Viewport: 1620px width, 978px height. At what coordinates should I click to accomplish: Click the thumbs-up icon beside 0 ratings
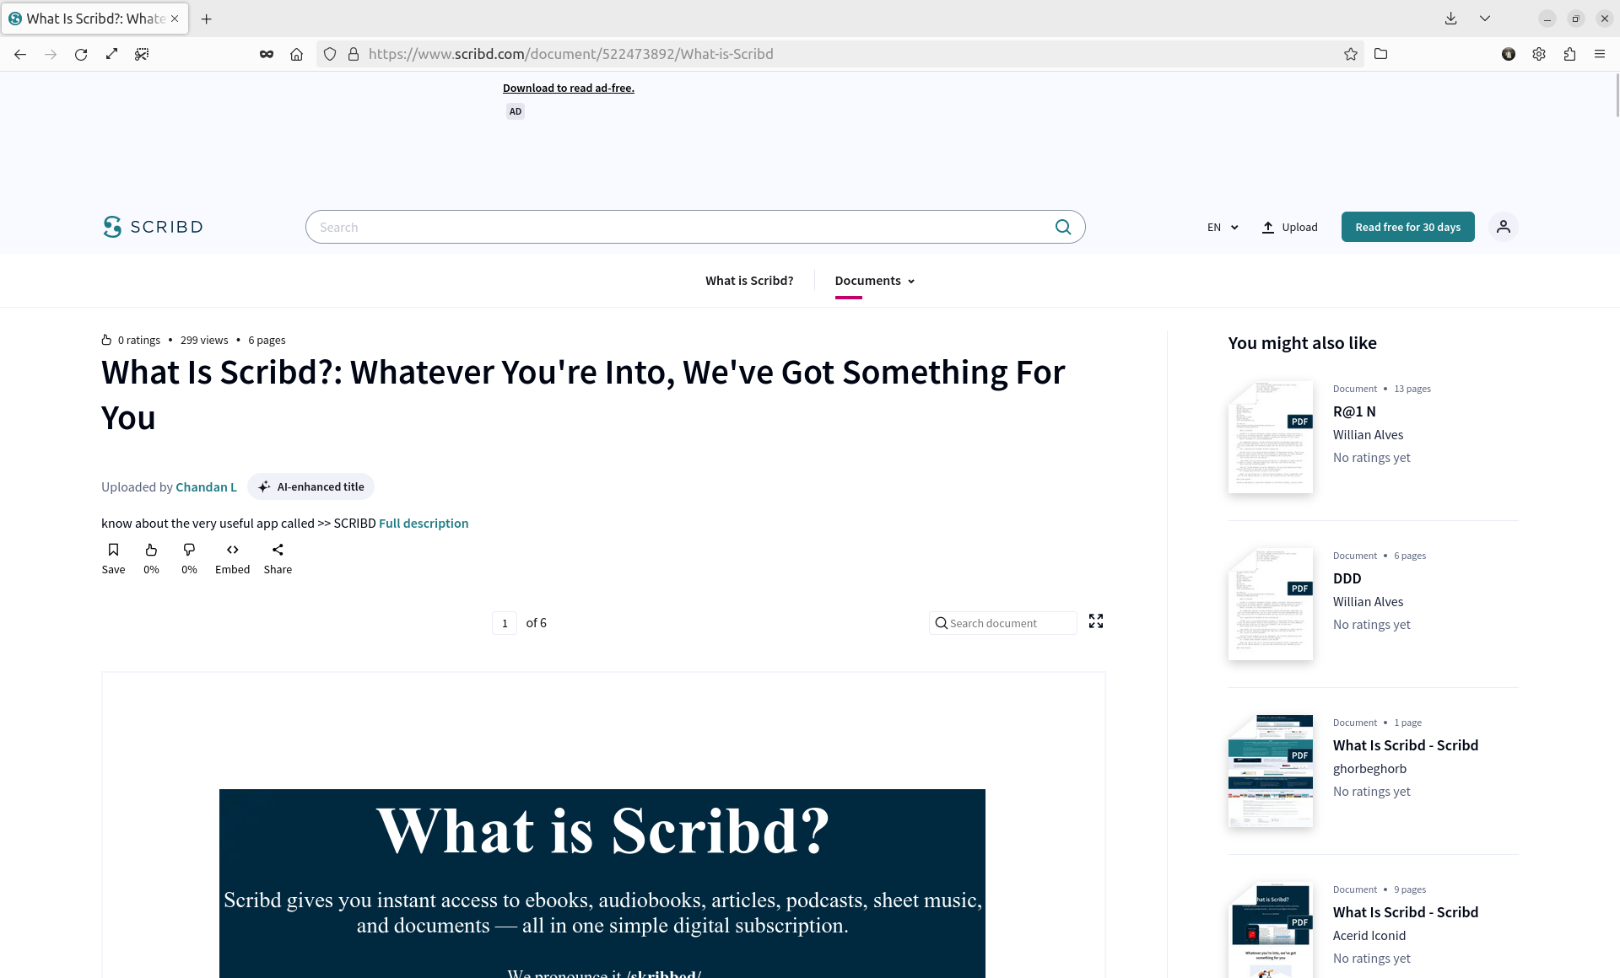pos(106,340)
